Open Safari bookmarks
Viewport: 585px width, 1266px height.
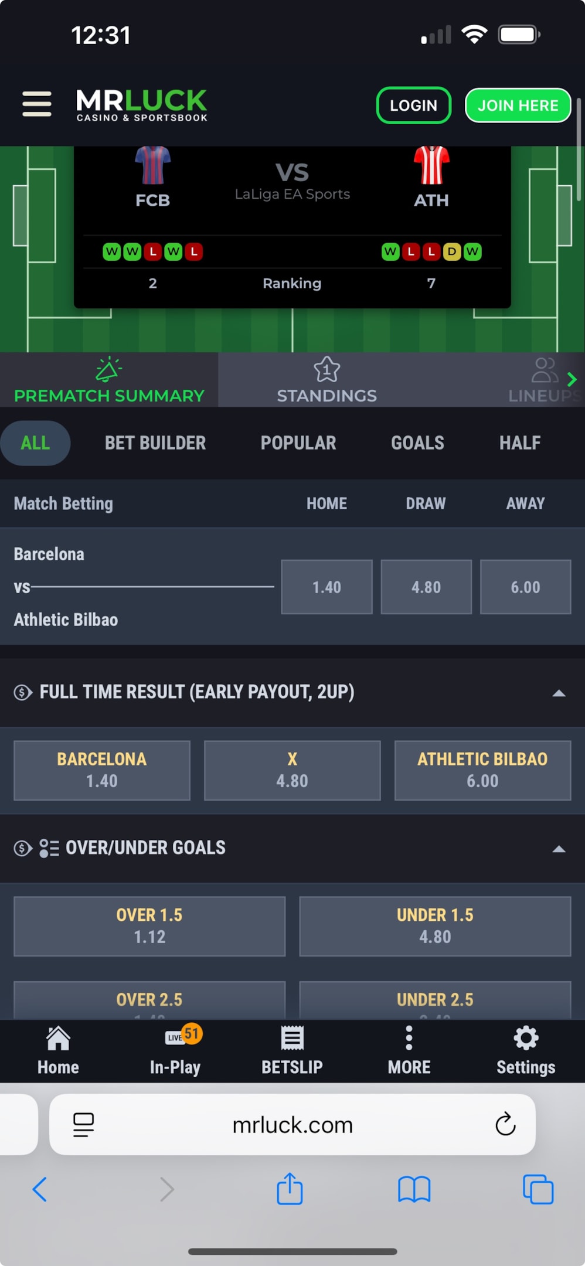coord(414,1189)
